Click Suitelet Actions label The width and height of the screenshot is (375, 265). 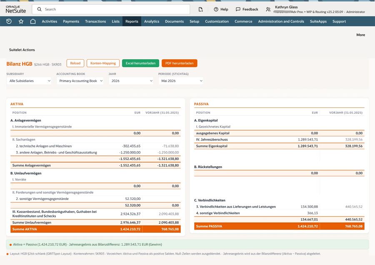point(22,50)
